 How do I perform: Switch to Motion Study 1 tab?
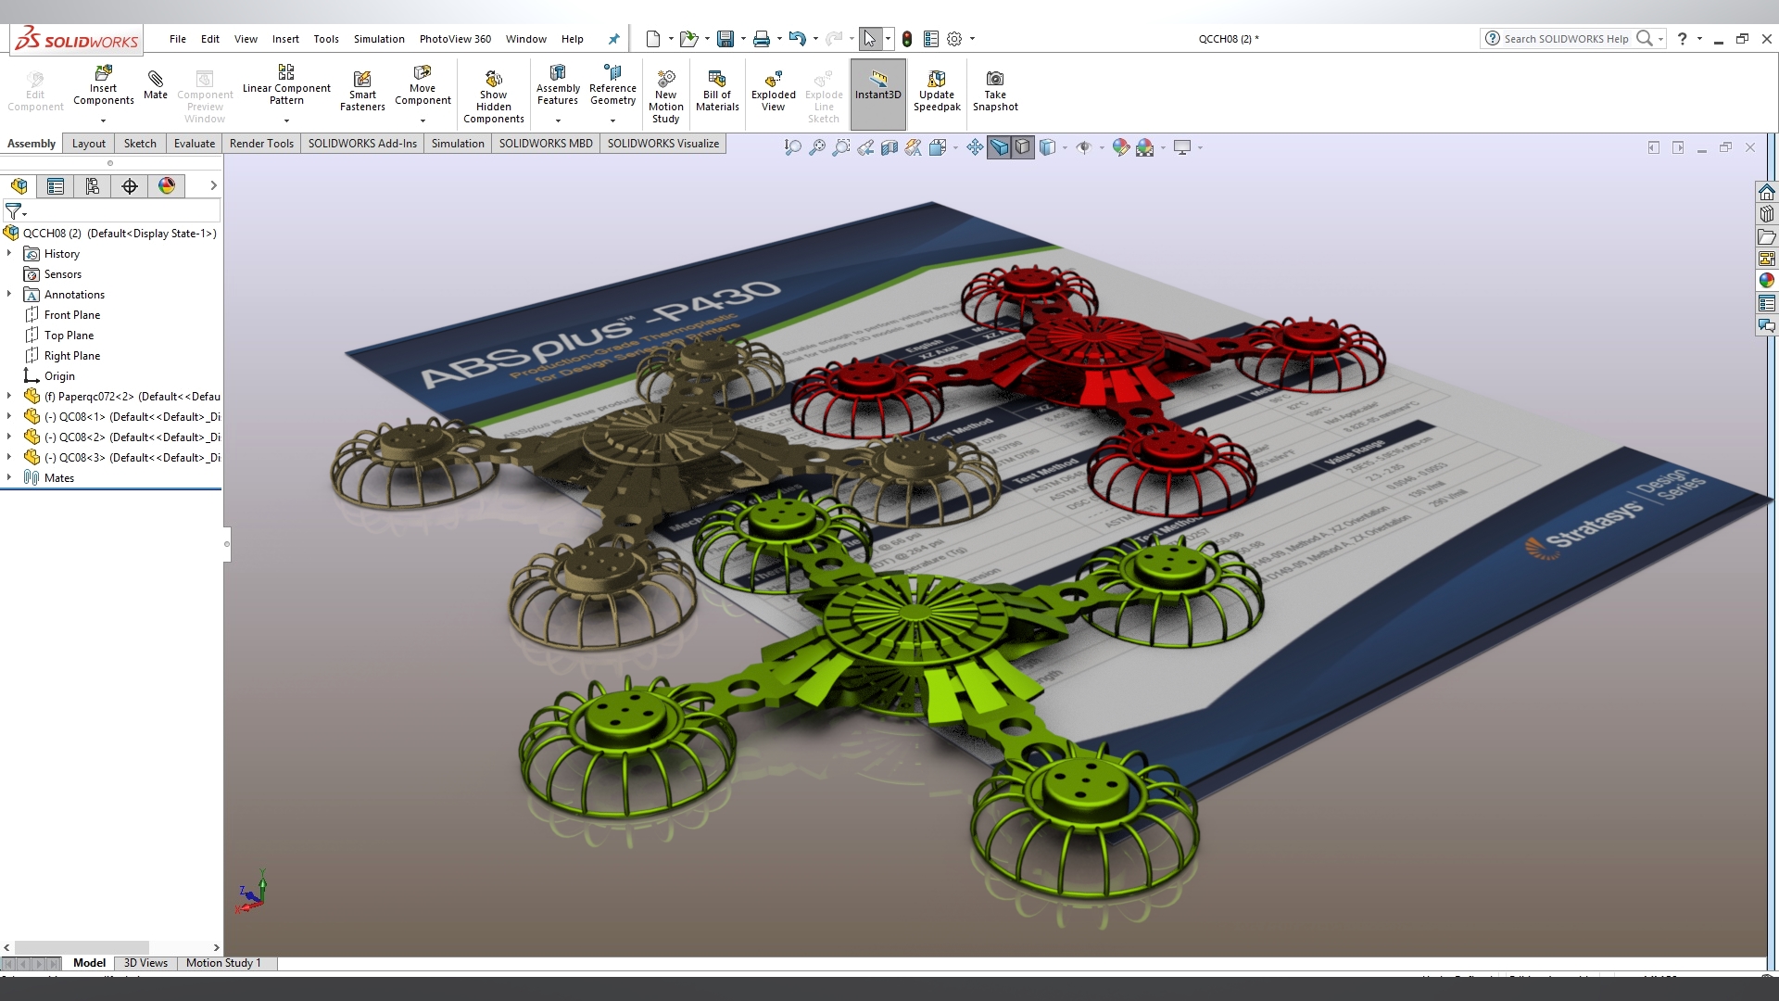point(223,963)
